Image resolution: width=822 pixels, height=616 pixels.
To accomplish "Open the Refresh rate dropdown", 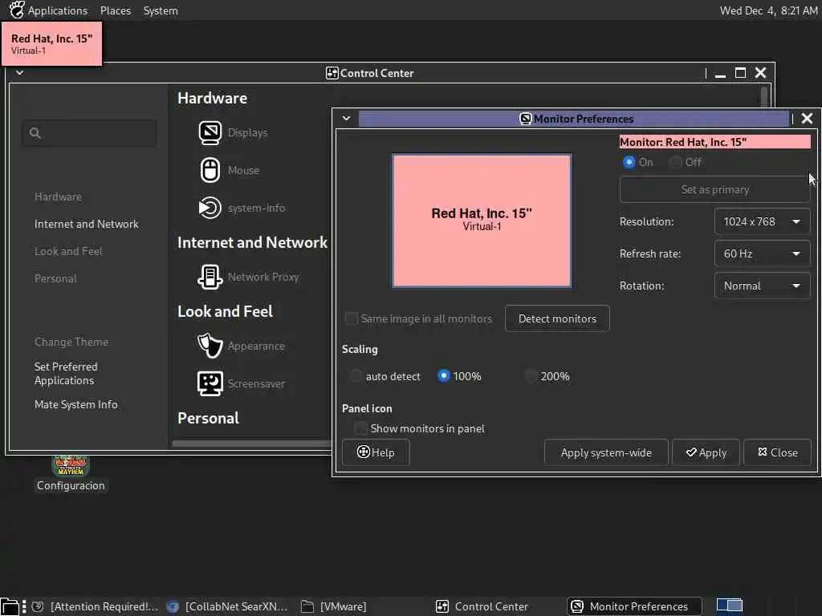I will click(x=763, y=253).
